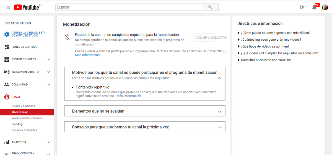332x155 pixels.
Task: Click the Contenido repetitivo bullet text
Action: pos(93,87)
